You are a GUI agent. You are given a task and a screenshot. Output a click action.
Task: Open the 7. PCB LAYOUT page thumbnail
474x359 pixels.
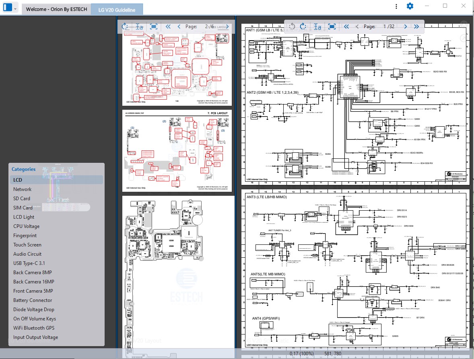click(177, 151)
